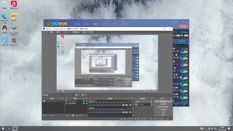
Task: Move the selected source up
Action: 77,115
